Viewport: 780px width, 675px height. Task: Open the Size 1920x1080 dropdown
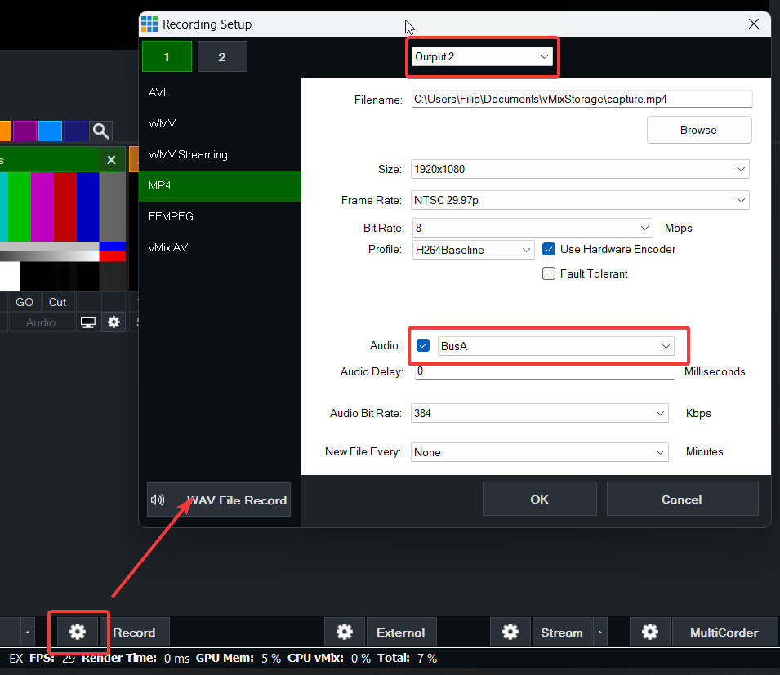click(x=580, y=169)
